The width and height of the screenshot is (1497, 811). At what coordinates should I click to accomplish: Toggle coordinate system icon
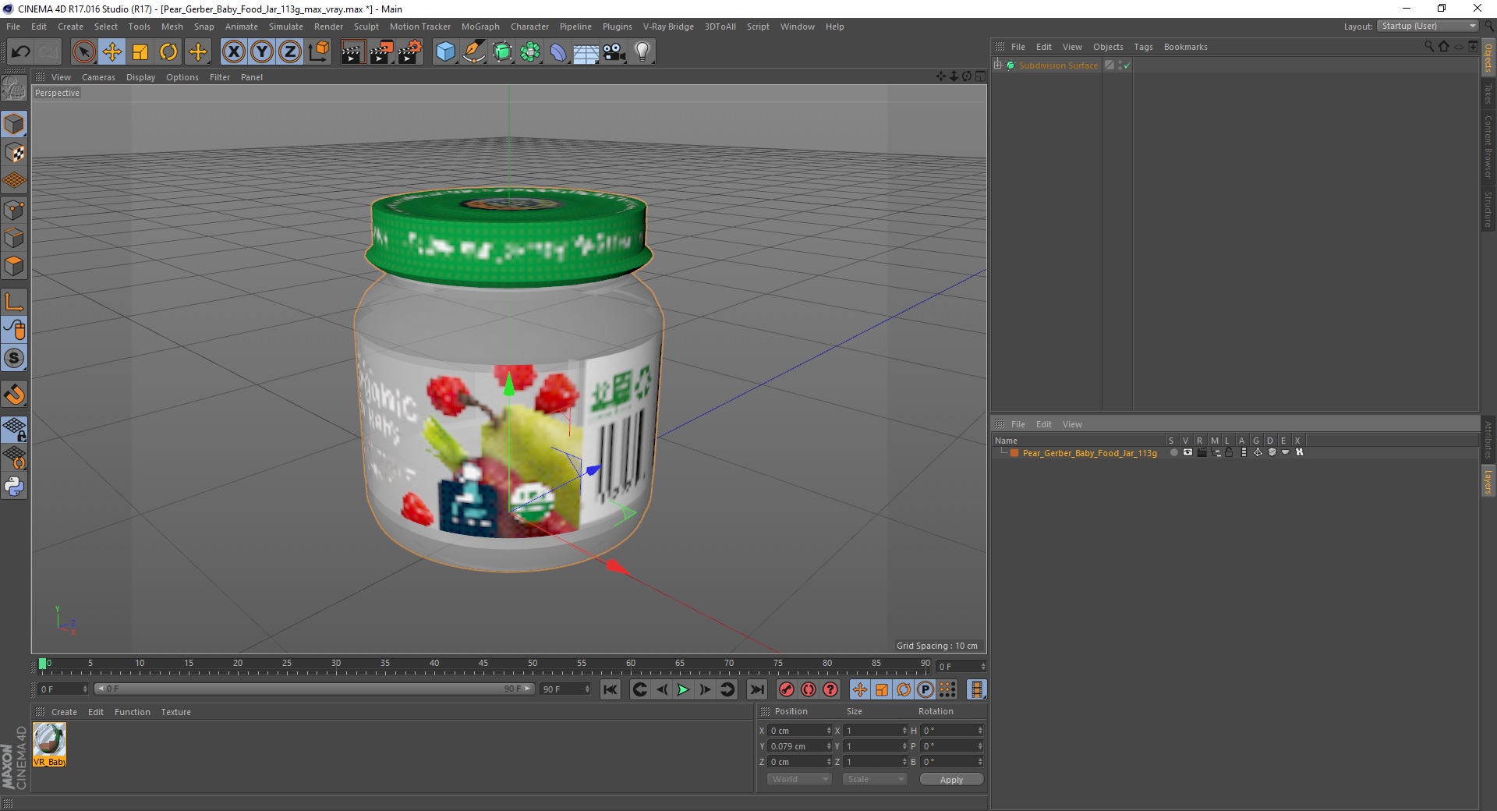click(x=318, y=52)
